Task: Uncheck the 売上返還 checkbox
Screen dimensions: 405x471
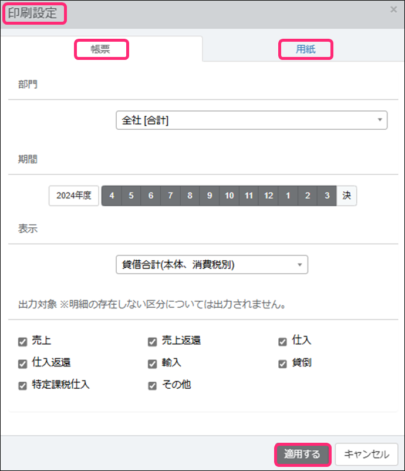Action: pos(152,342)
